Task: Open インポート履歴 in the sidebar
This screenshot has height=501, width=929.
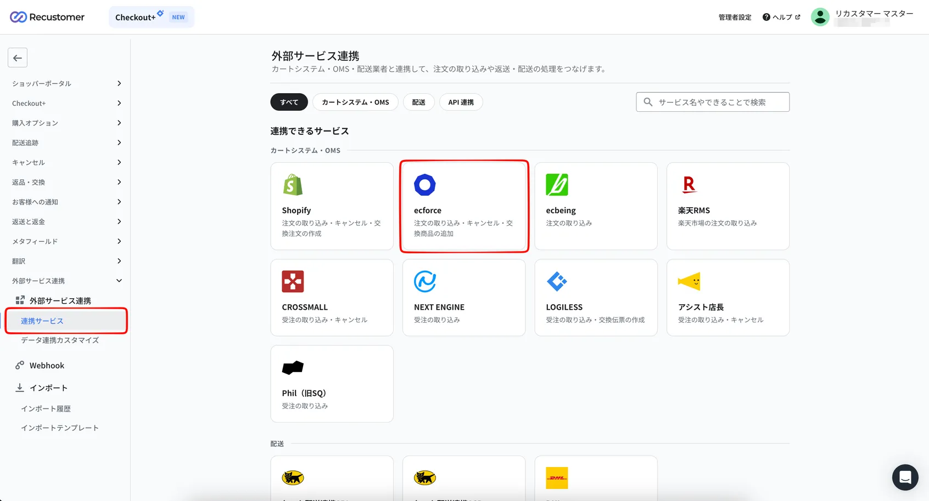Action: [x=46, y=409]
